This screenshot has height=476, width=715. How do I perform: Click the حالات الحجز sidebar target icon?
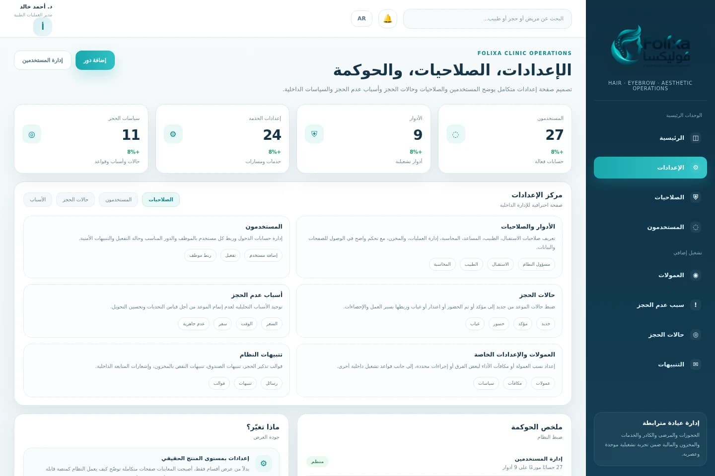[696, 335]
